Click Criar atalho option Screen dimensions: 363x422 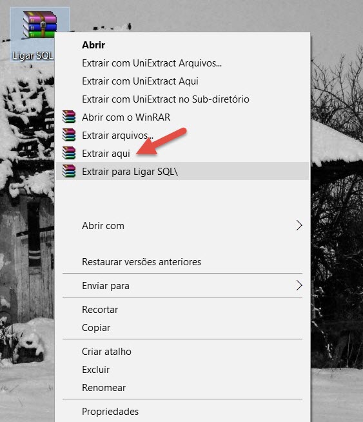point(182,352)
